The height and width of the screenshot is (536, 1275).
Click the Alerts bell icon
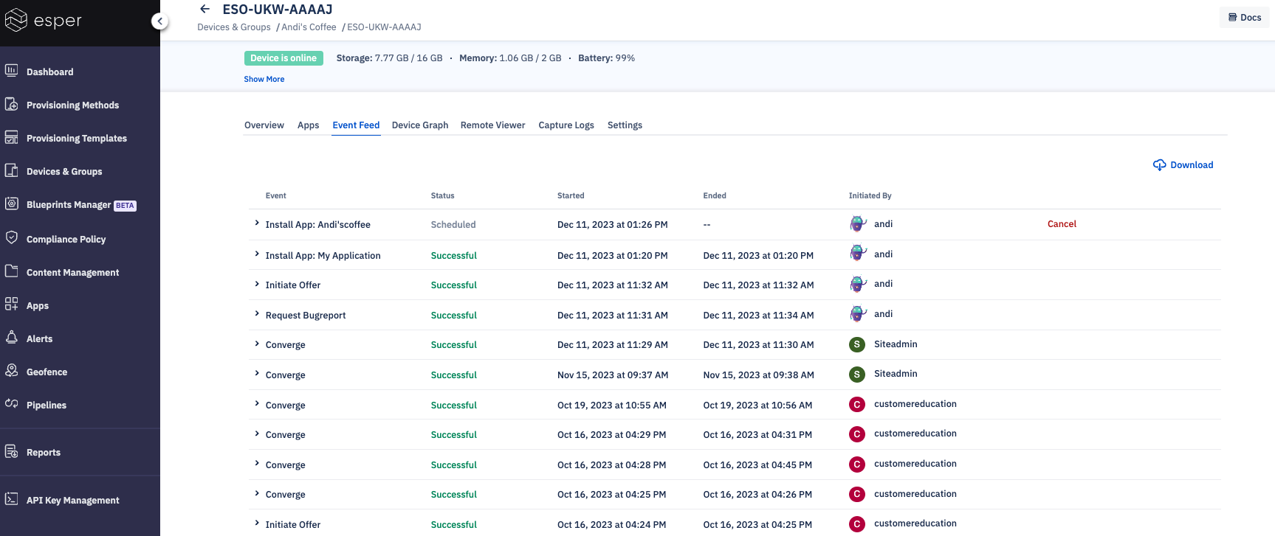click(12, 337)
